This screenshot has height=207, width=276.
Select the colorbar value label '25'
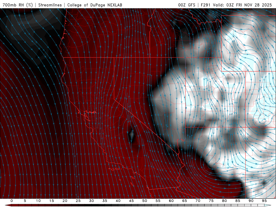point(78,201)
